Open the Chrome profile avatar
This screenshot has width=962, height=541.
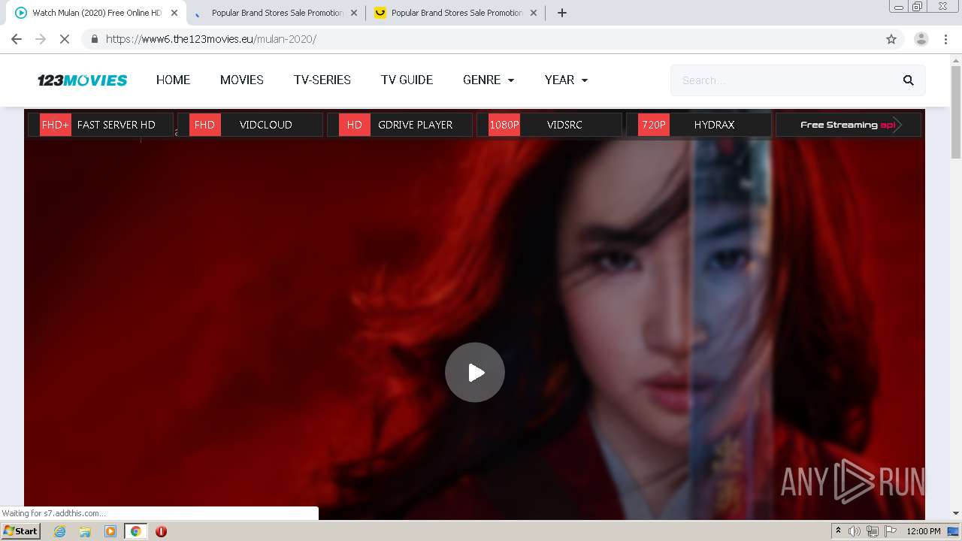point(921,39)
